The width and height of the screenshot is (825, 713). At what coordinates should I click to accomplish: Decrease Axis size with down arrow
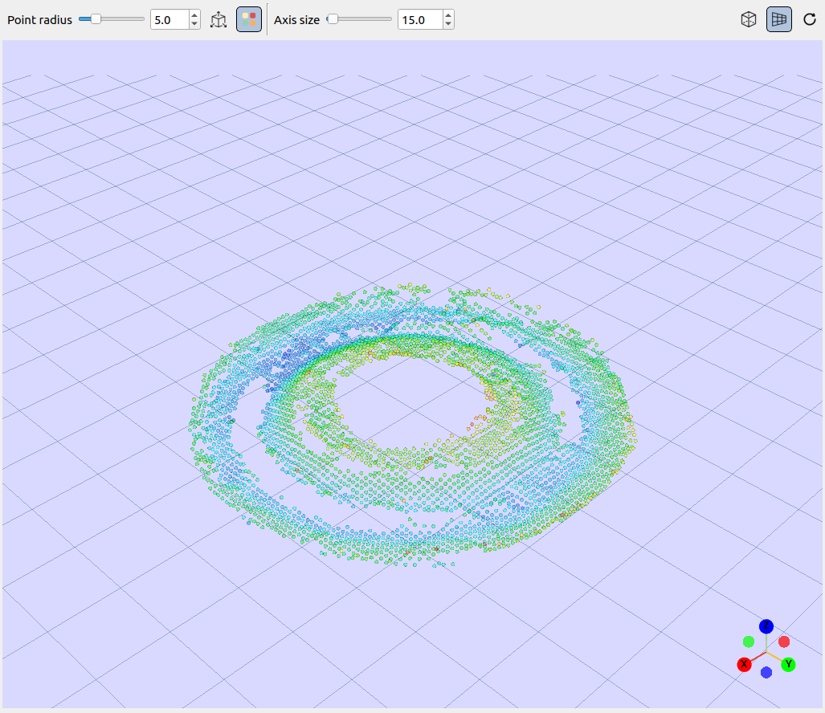[448, 24]
